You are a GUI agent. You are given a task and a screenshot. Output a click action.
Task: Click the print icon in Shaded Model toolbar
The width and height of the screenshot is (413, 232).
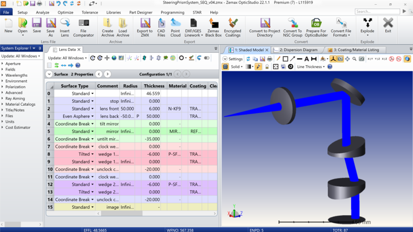[x=270, y=59]
